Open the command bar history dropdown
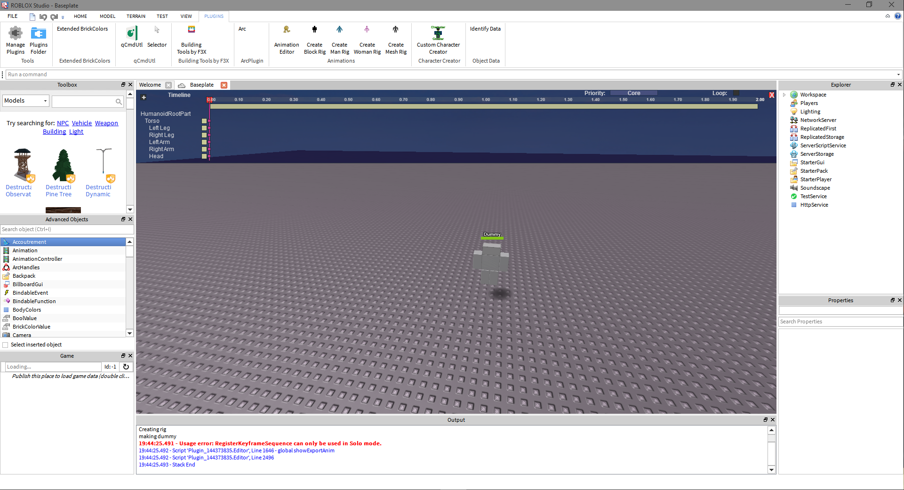This screenshot has height=490, width=904. (898, 75)
